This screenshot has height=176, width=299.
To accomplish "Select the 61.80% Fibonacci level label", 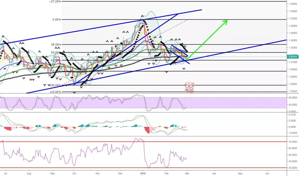I will 56,60.
